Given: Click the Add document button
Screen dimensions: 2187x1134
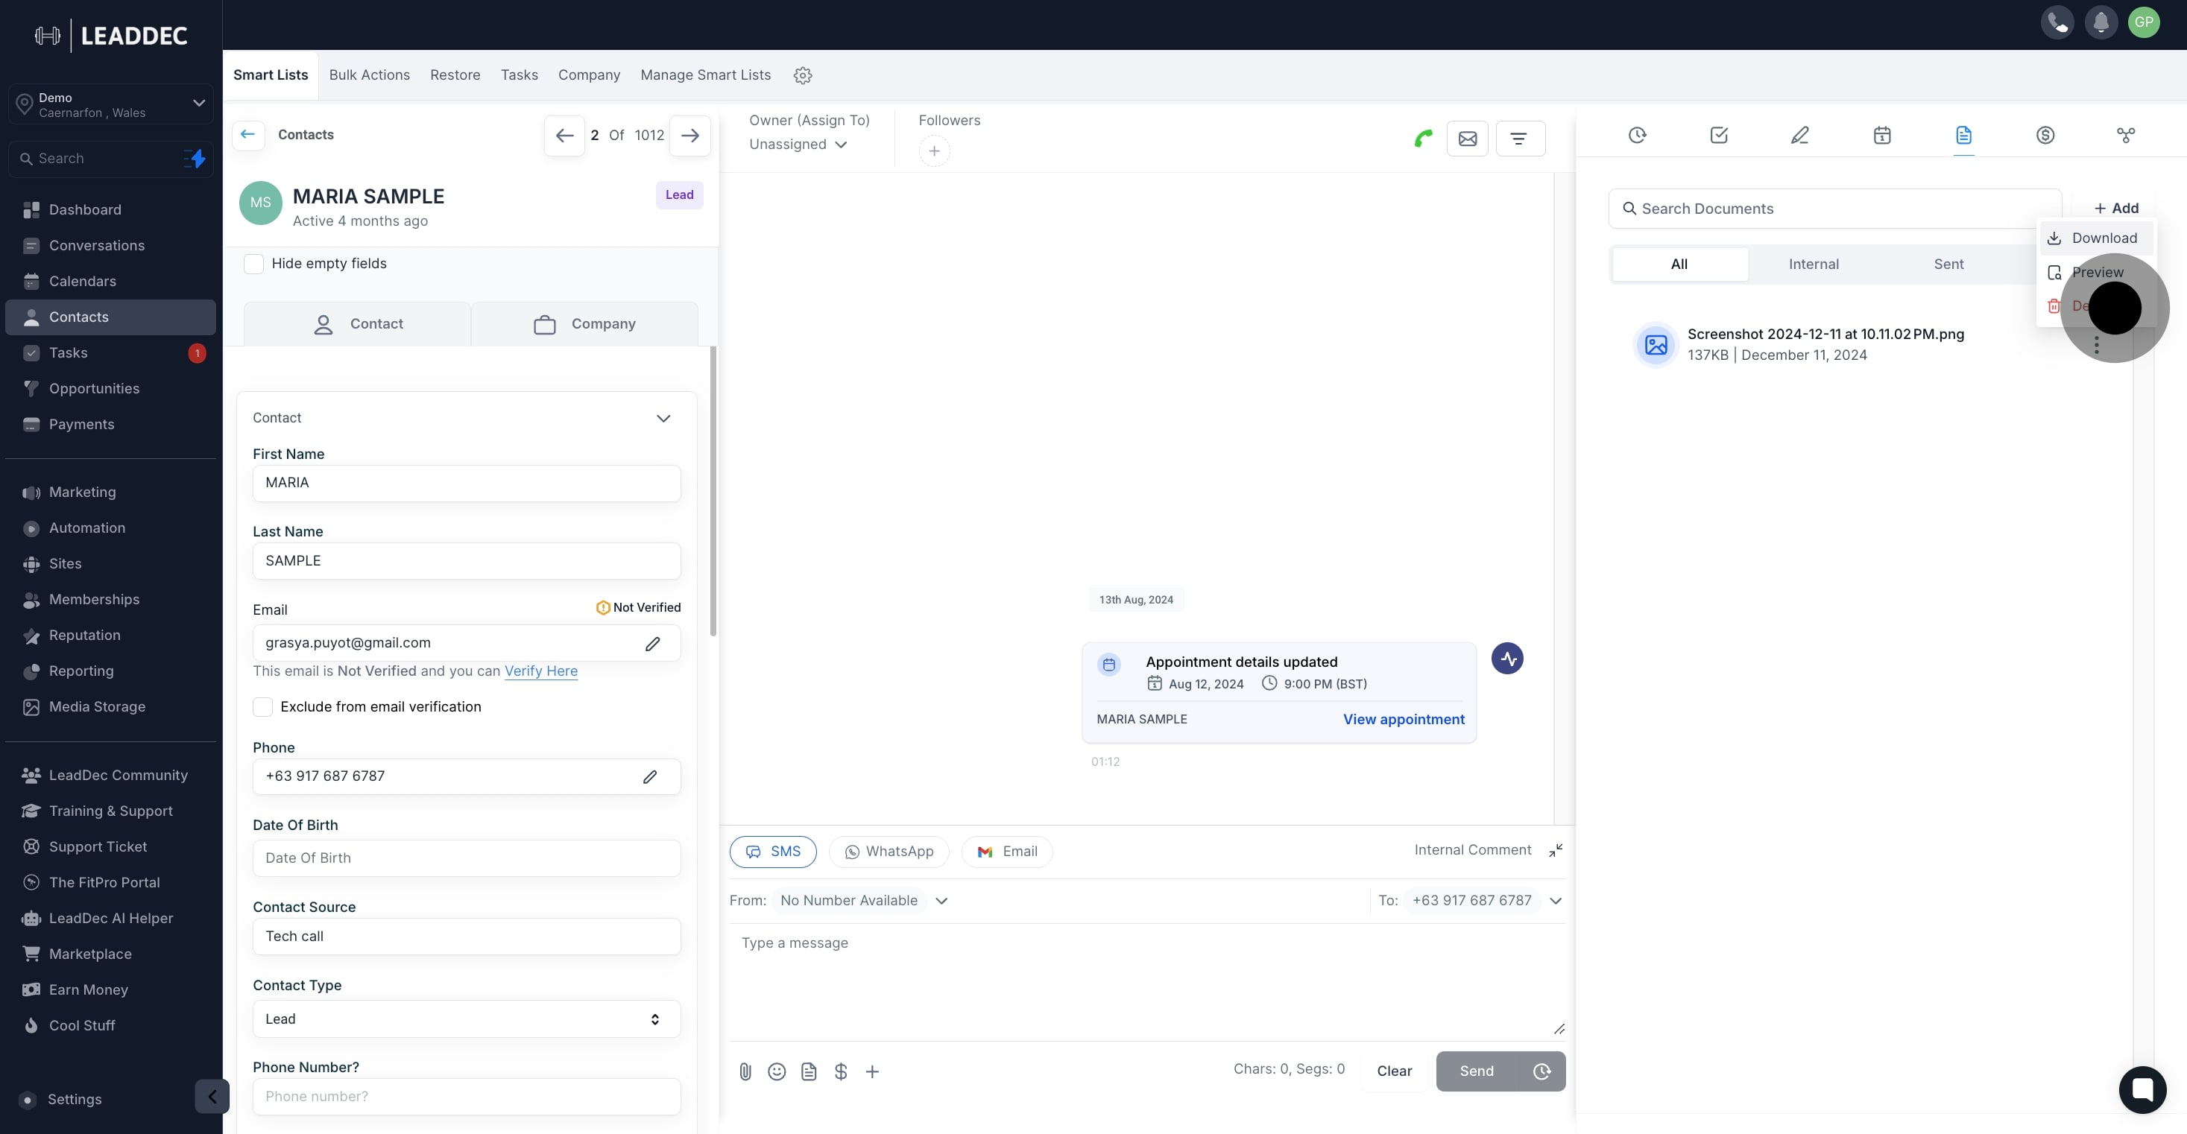Looking at the screenshot, I should pyautogui.click(x=2115, y=208).
